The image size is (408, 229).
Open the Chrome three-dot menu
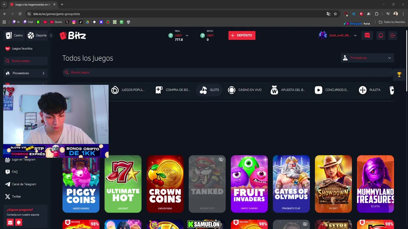pyautogui.click(x=403, y=14)
